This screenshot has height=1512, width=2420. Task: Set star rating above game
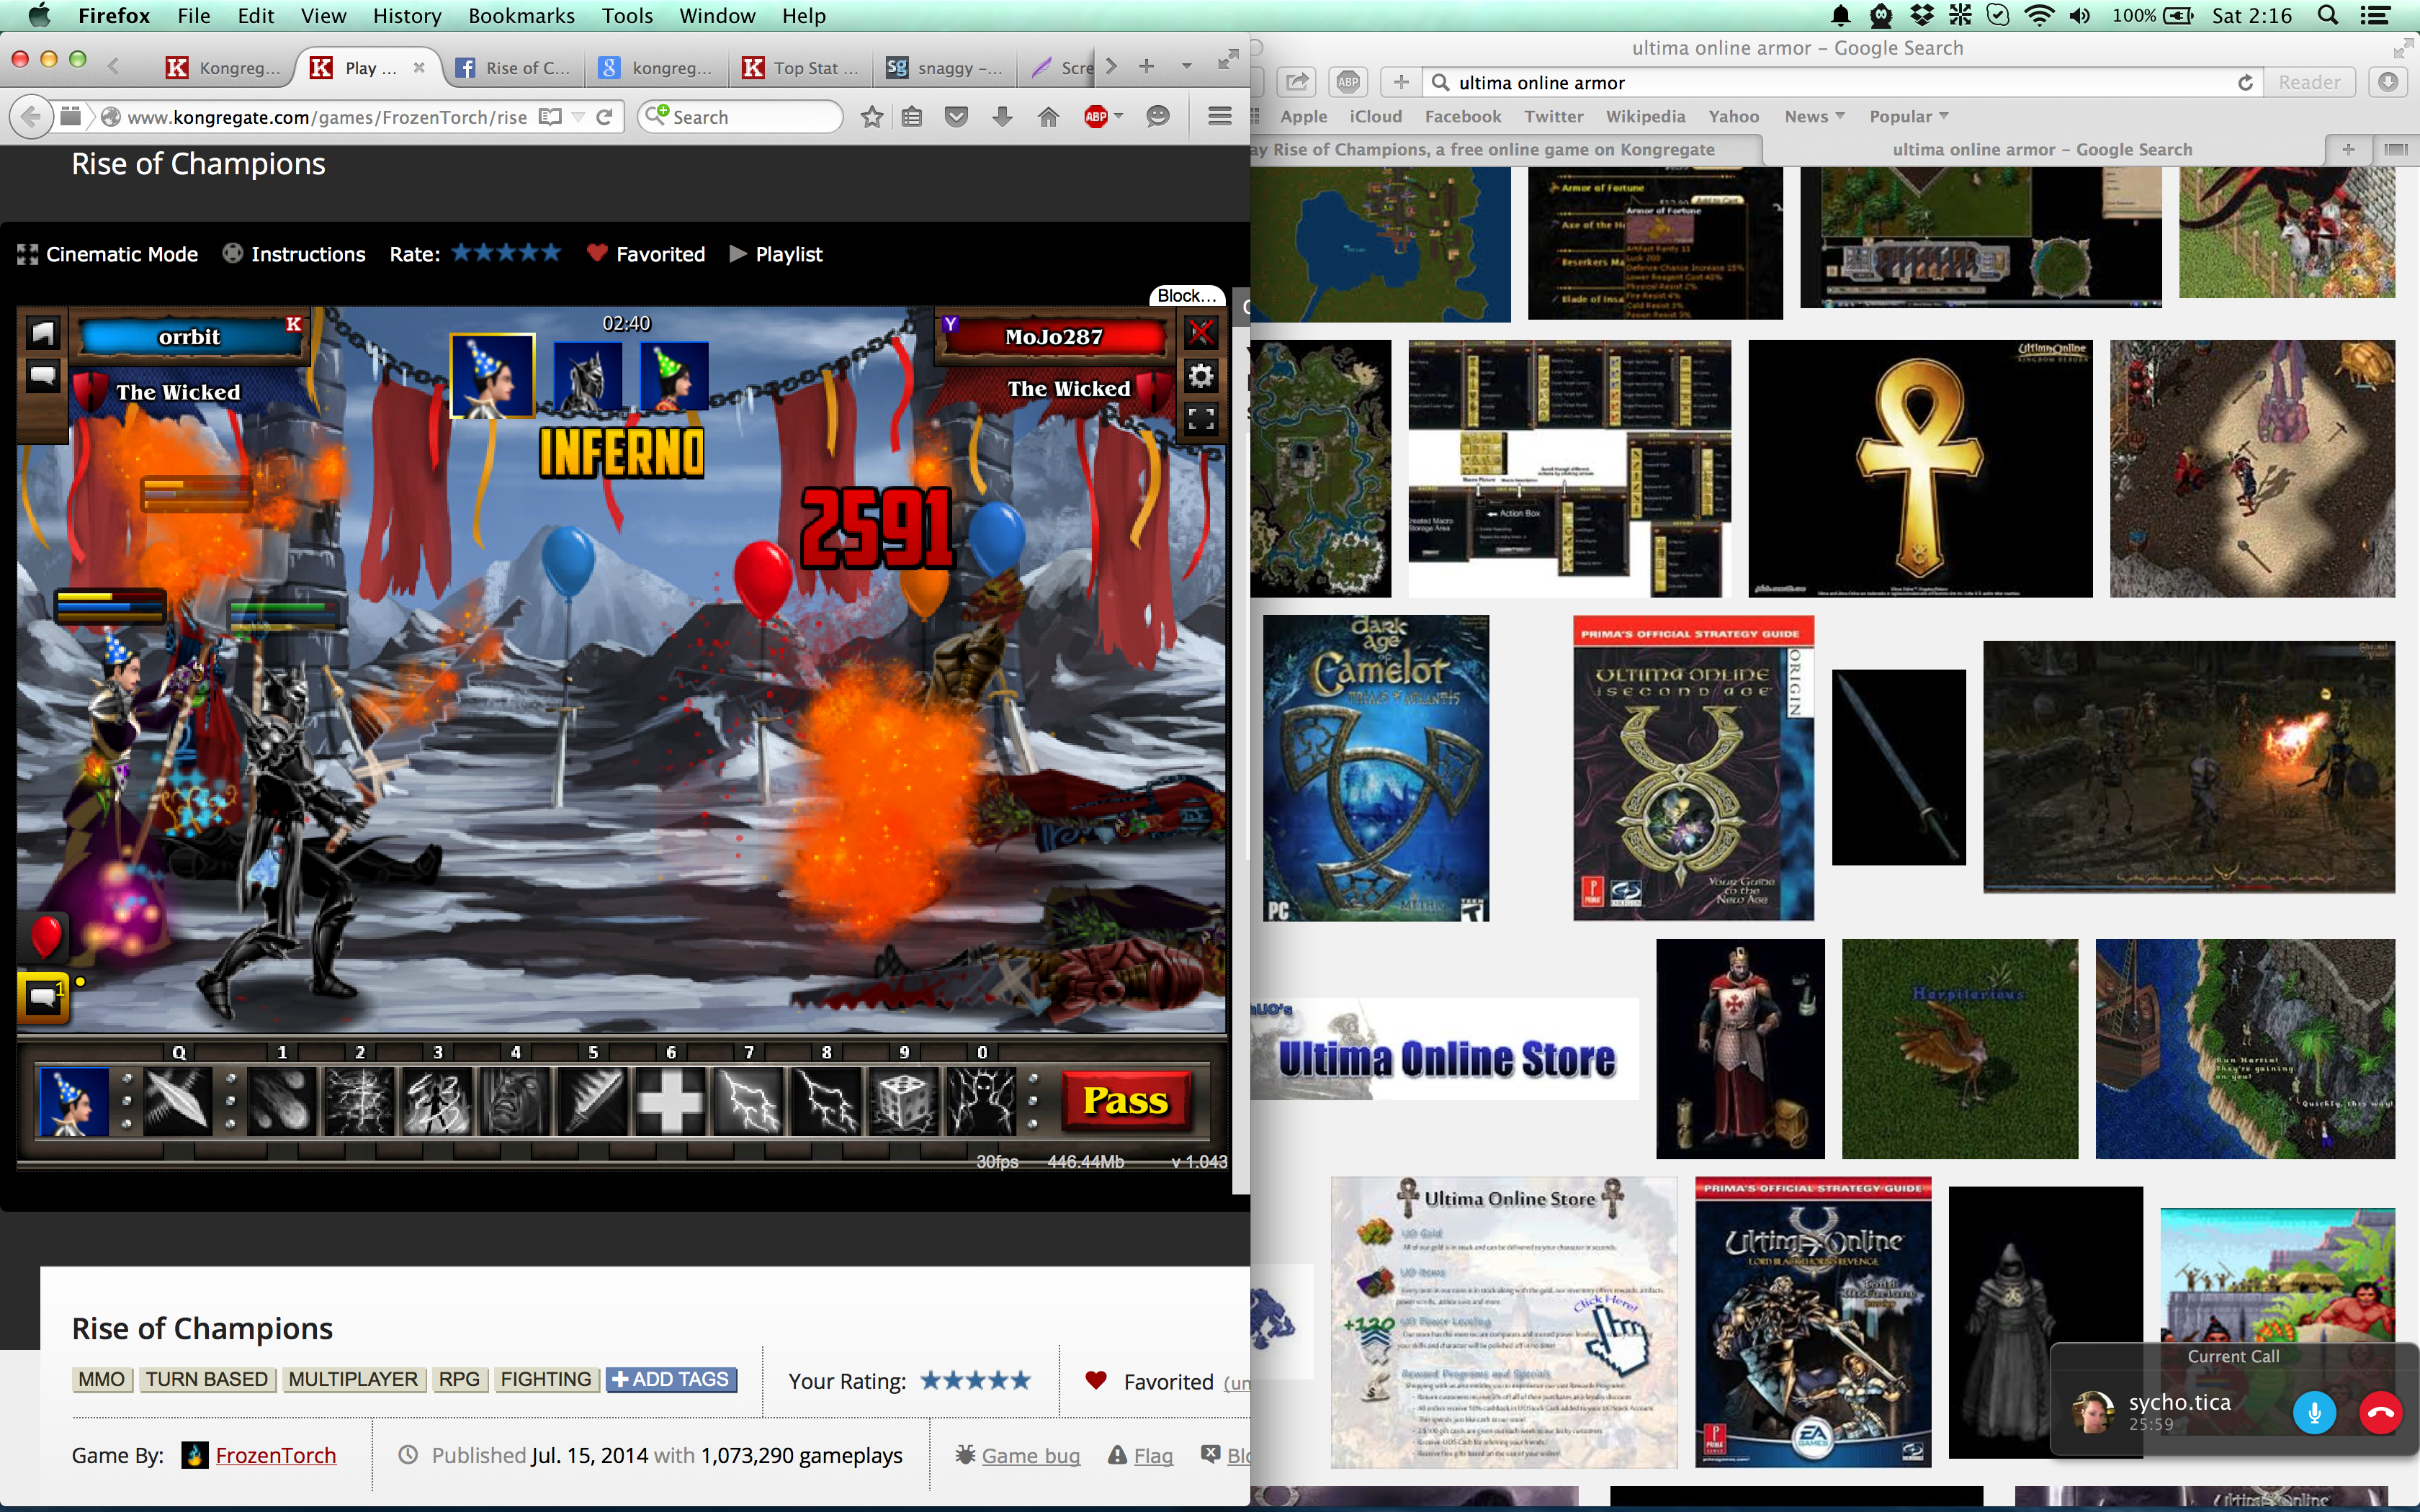(x=506, y=253)
